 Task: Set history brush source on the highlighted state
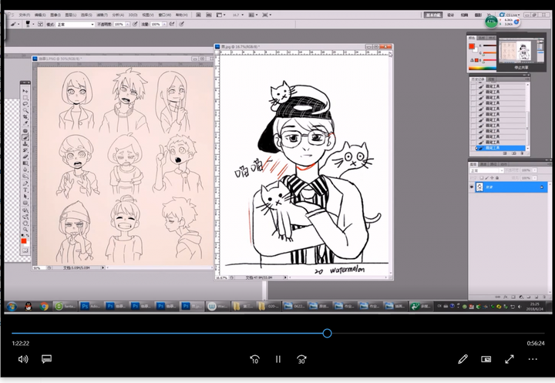point(473,148)
